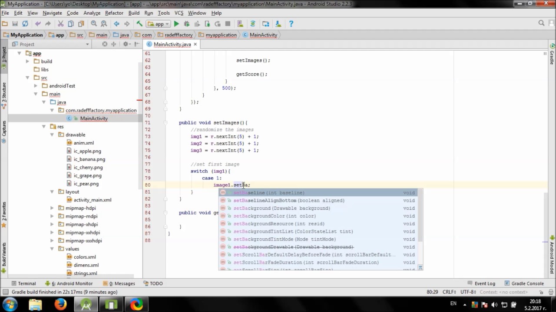The height and width of the screenshot is (312, 556).
Task: Click the Redo arrow icon
Action: click(48, 24)
